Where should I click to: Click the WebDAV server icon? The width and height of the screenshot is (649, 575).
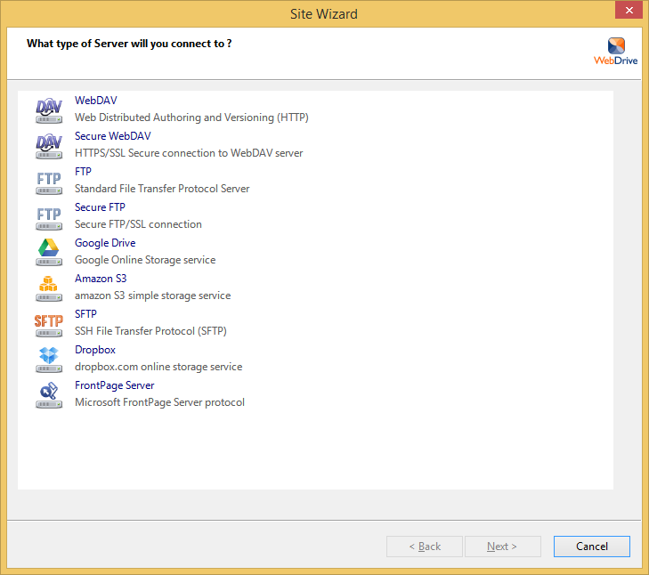pyautogui.click(x=49, y=109)
